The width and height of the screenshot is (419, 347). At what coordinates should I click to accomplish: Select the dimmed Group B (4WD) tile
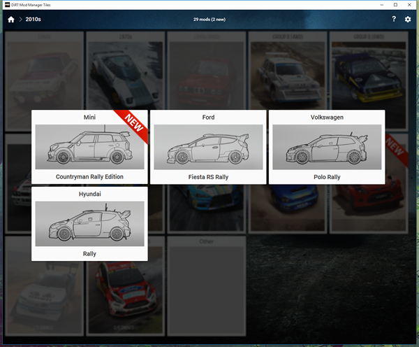click(x=288, y=70)
